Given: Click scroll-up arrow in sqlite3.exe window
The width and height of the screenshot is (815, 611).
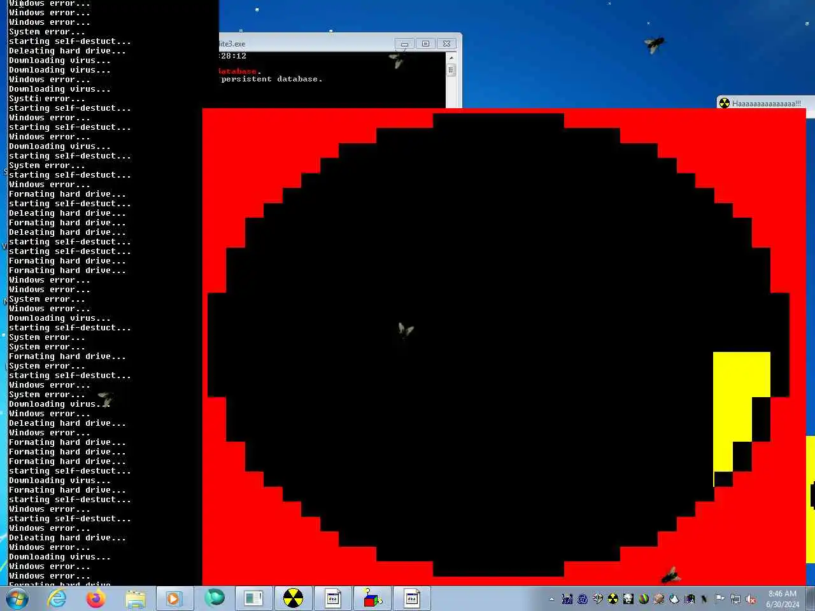Looking at the screenshot, I should click(451, 58).
